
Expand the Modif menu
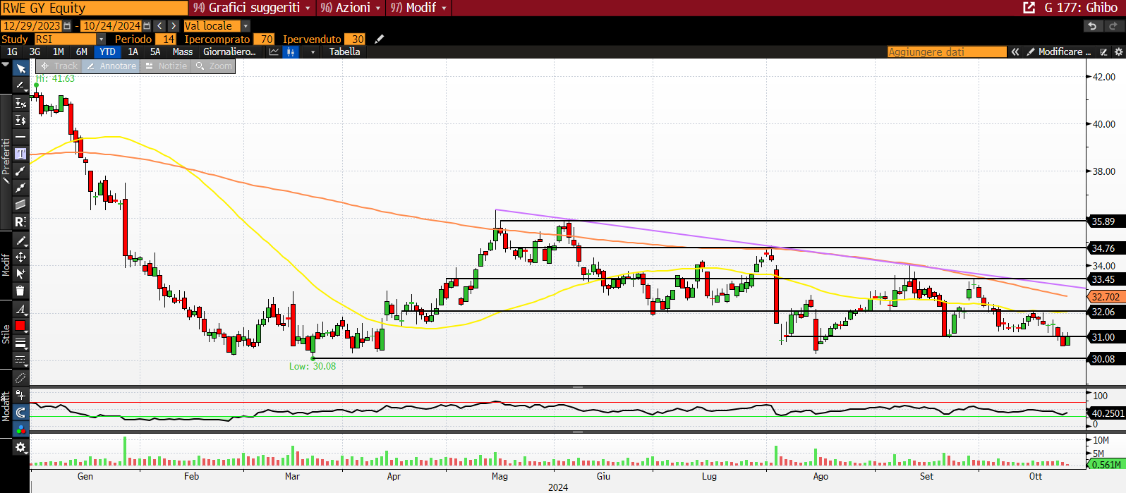point(419,8)
